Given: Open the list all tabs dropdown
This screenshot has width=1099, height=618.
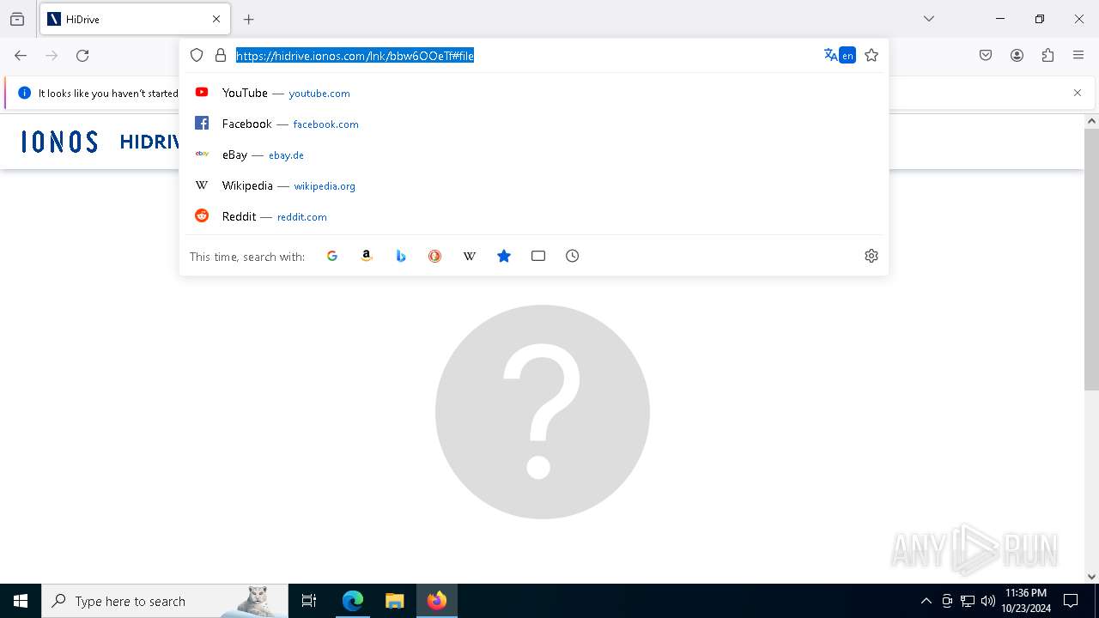Looking at the screenshot, I should click(929, 19).
